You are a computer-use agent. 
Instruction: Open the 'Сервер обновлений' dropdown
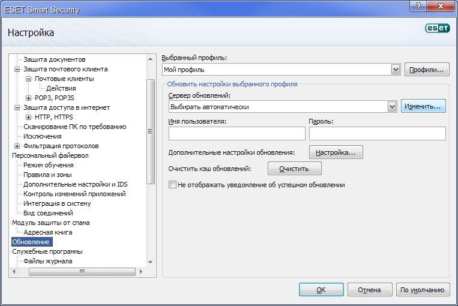point(392,107)
